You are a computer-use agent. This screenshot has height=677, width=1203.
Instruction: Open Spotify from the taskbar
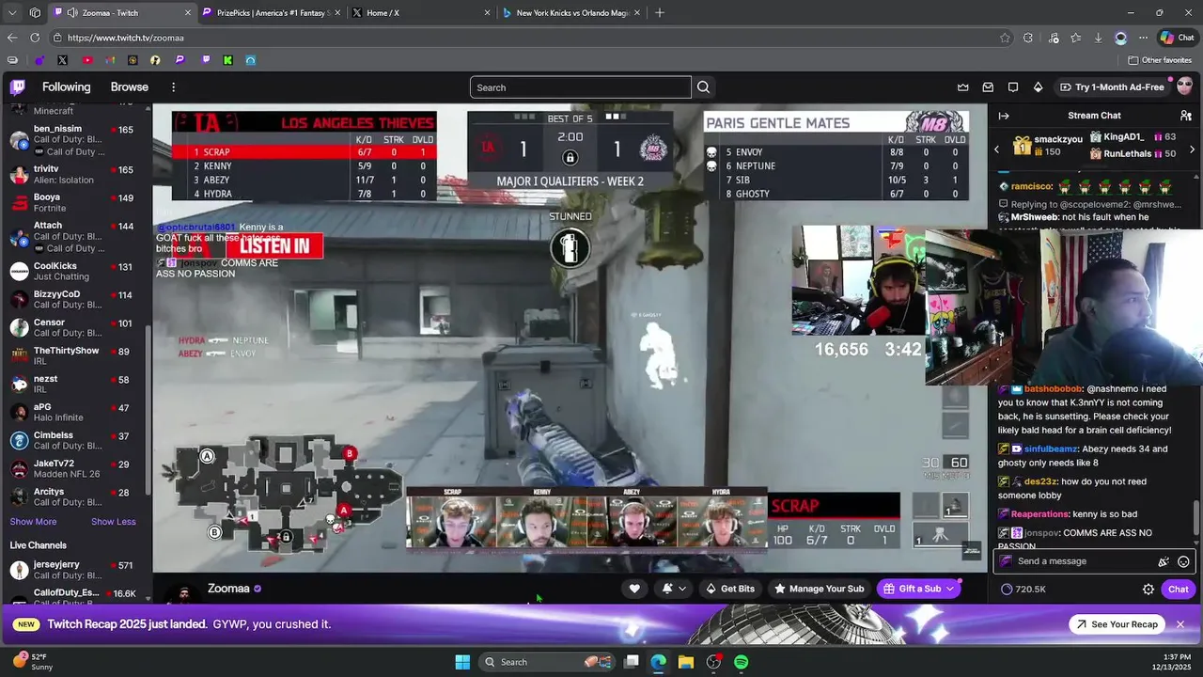[742, 662]
